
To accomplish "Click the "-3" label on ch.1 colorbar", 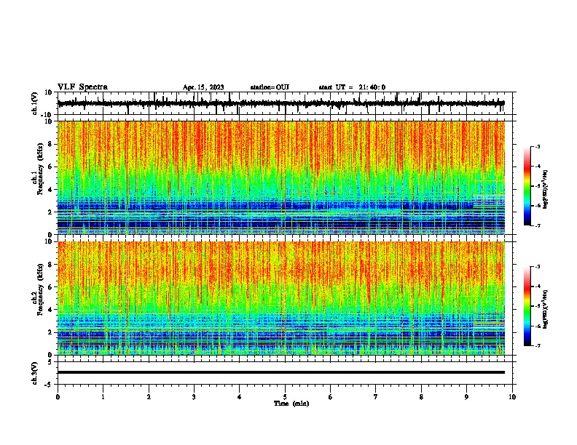I will click(x=537, y=146).
